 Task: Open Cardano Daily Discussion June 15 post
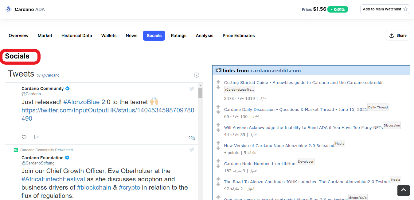coord(295,110)
